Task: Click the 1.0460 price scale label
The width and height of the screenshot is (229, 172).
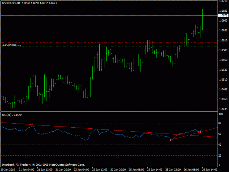Action: pyautogui.click(x=223, y=99)
